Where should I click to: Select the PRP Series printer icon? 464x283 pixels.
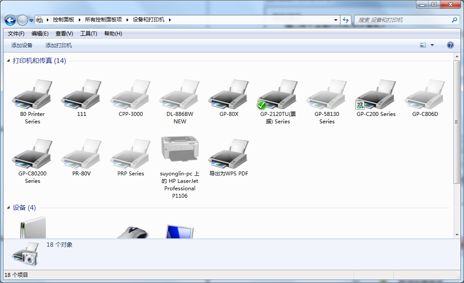coord(131,154)
